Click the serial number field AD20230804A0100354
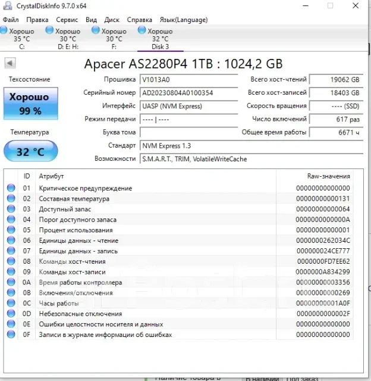Viewport: 371px width, 381px height. click(189, 93)
